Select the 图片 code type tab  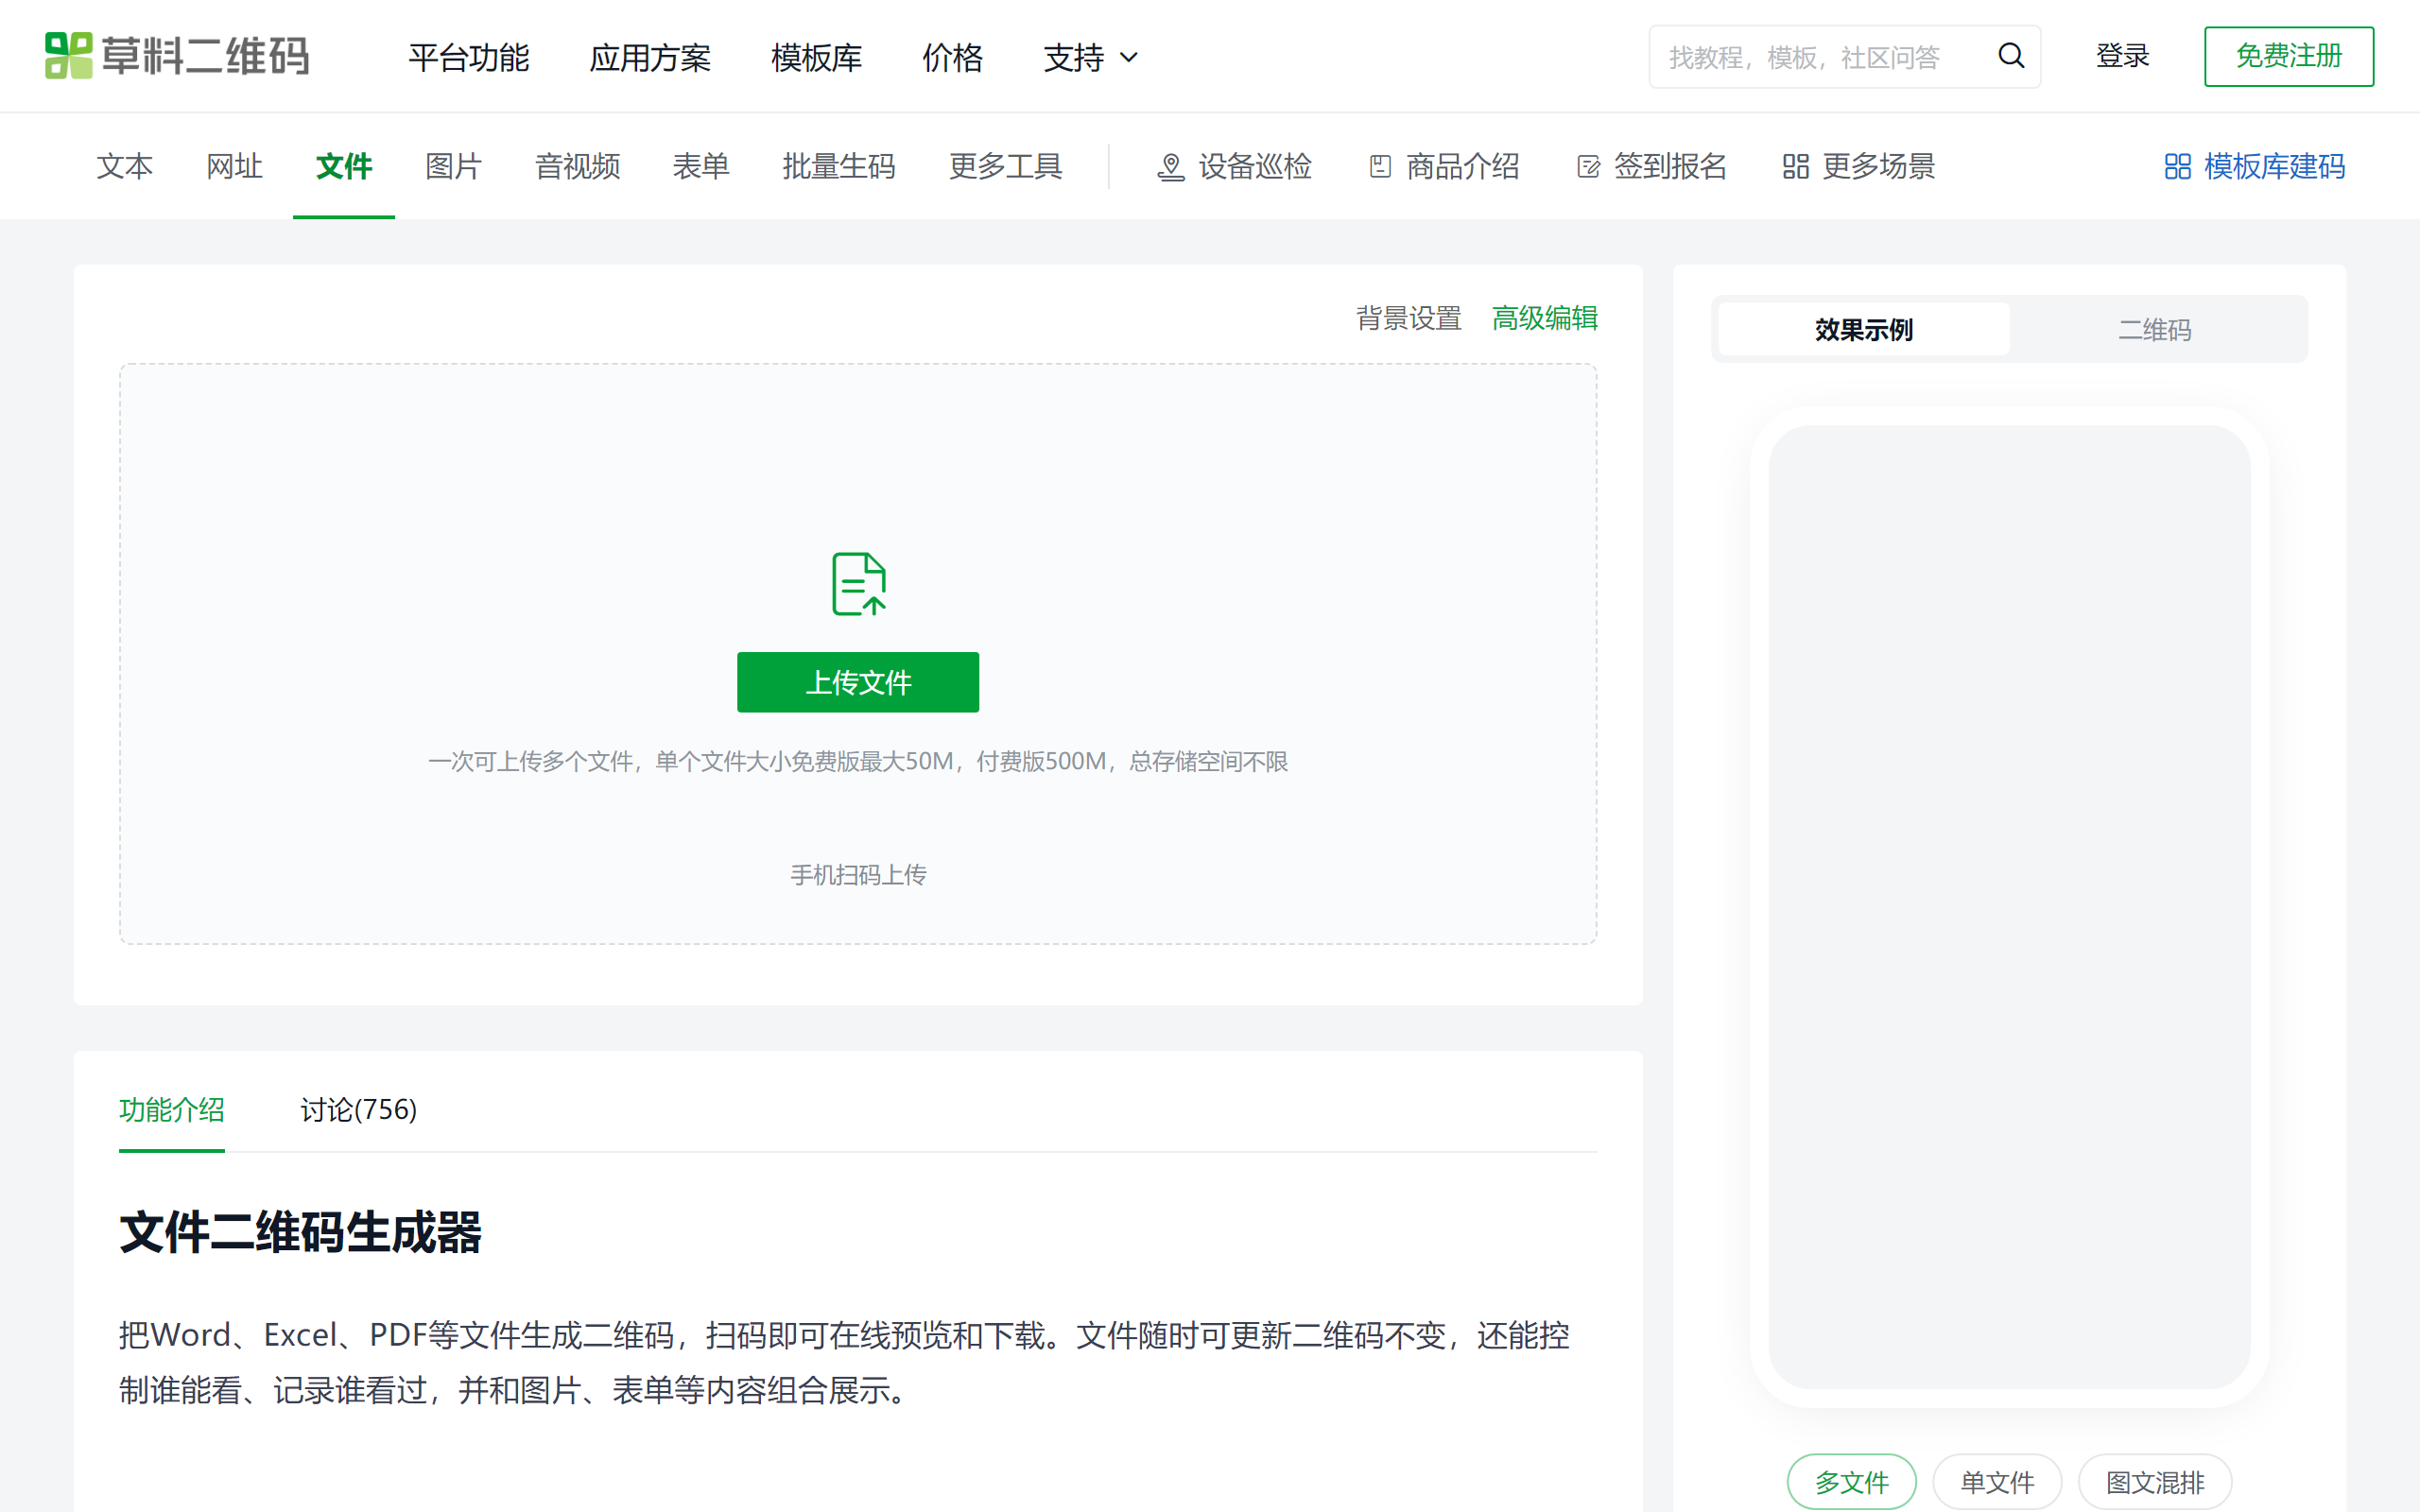tap(453, 166)
